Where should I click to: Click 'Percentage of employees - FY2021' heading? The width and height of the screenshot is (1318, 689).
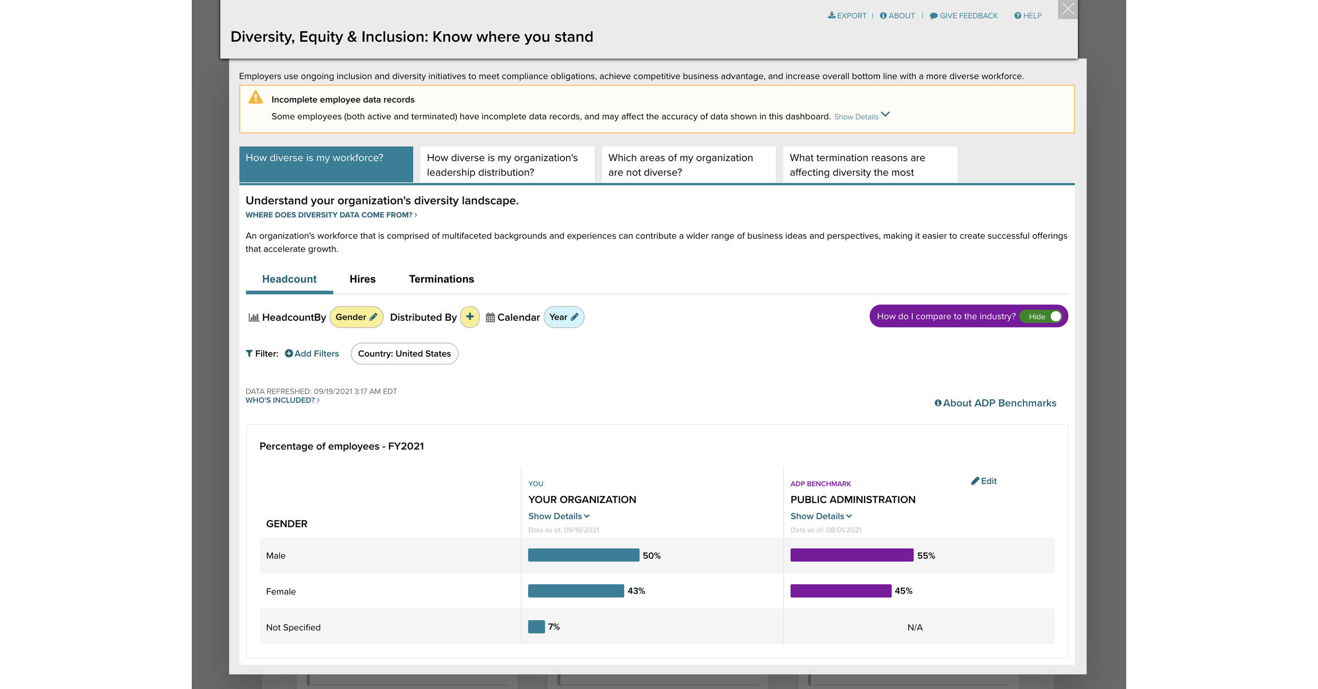342,446
